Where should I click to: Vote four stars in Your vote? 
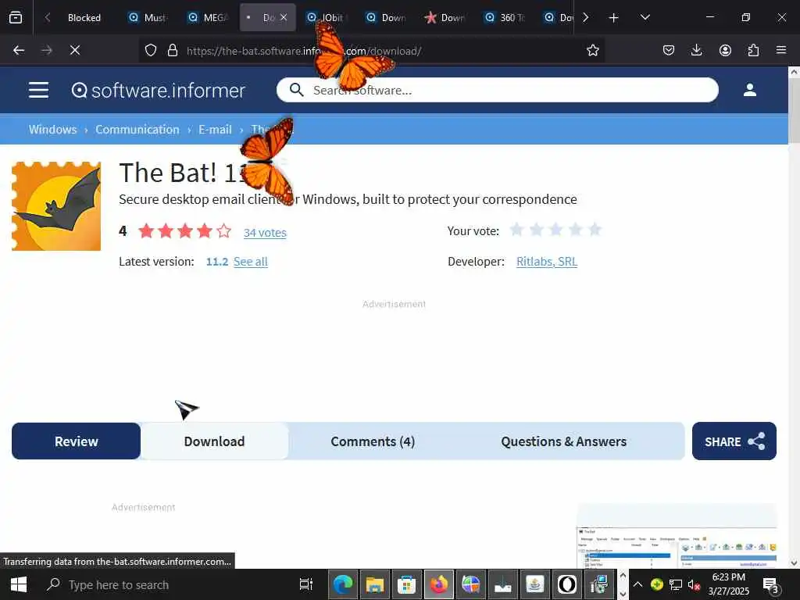576,230
